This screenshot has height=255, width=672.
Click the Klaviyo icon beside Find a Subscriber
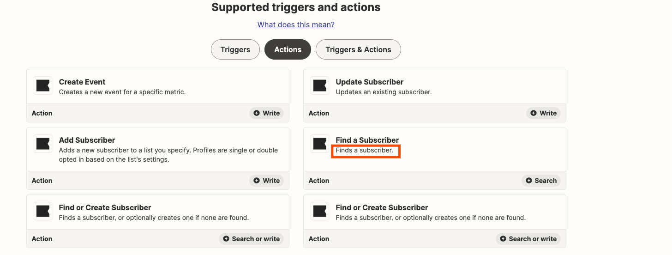tap(320, 144)
